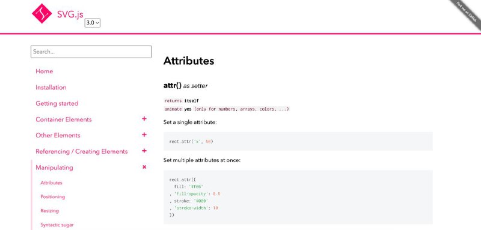481x230 pixels.
Task: Select the Manipulating menu item
Action: 54,168
